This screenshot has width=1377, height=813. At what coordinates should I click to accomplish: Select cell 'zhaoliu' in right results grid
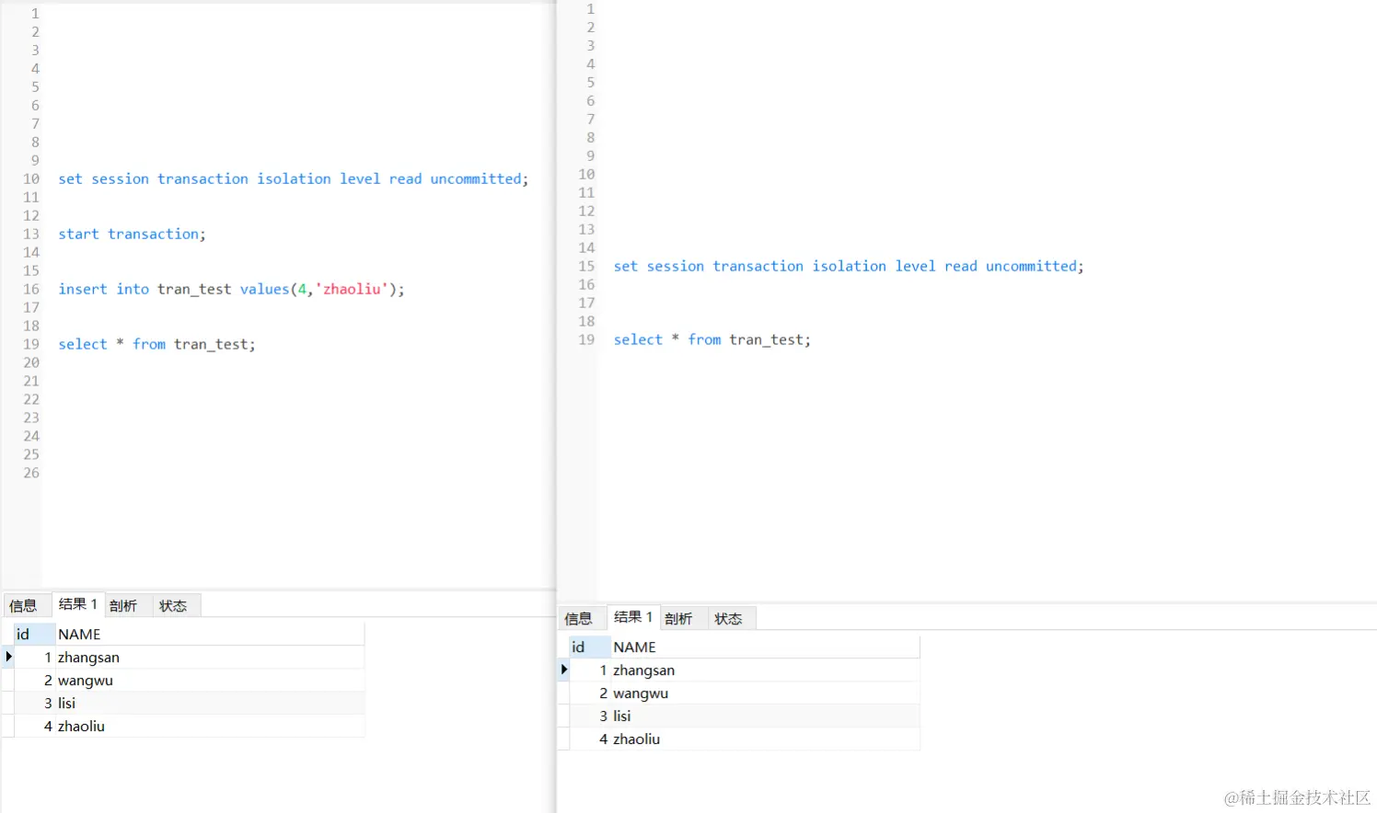coord(765,739)
